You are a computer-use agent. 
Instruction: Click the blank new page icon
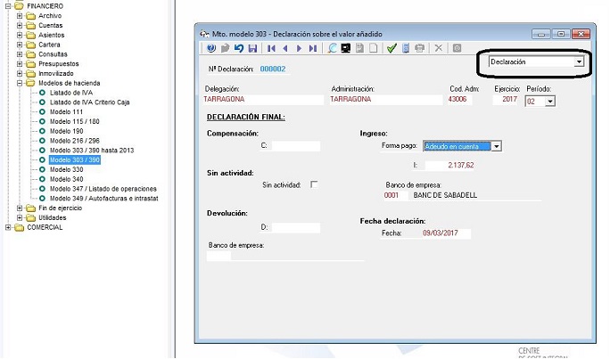click(x=373, y=48)
